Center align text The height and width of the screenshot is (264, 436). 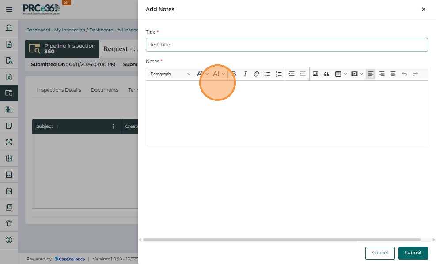pyautogui.click(x=393, y=74)
